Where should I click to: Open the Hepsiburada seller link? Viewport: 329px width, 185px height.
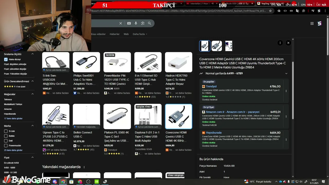point(214,133)
